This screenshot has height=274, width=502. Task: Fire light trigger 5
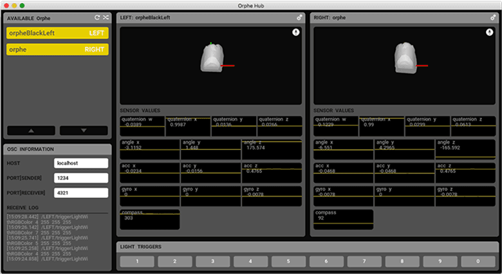coord(288,261)
